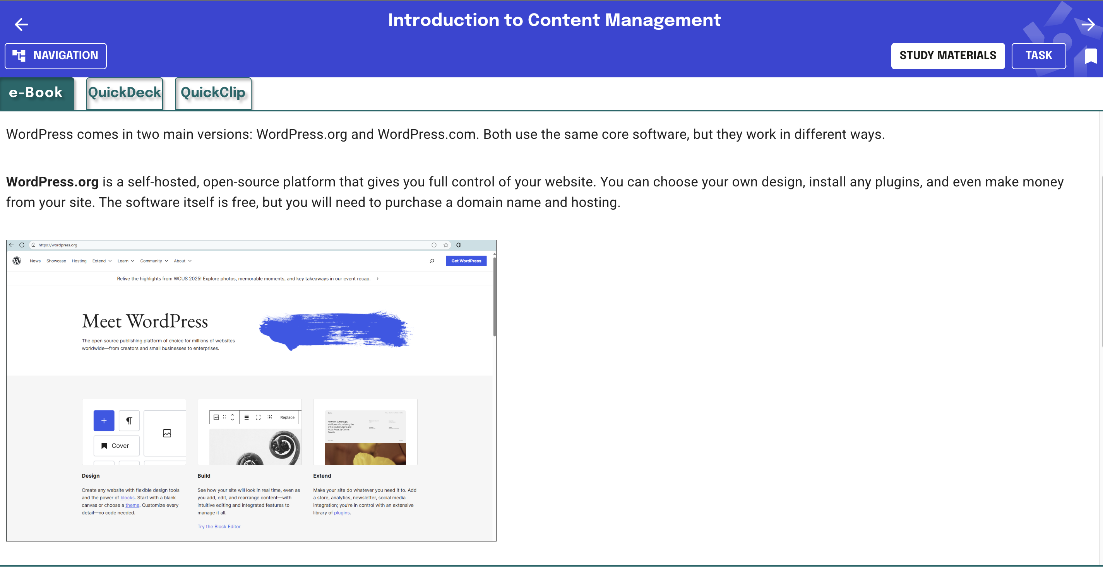1103x567 pixels.
Task: Click the Showcase menu item in WordPress.org
Action: pos(56,261)
